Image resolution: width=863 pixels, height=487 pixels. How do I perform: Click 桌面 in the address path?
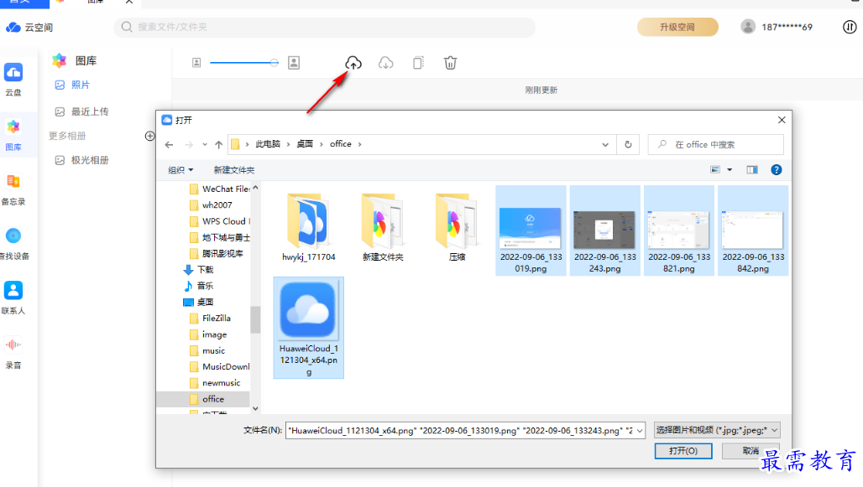305,144
